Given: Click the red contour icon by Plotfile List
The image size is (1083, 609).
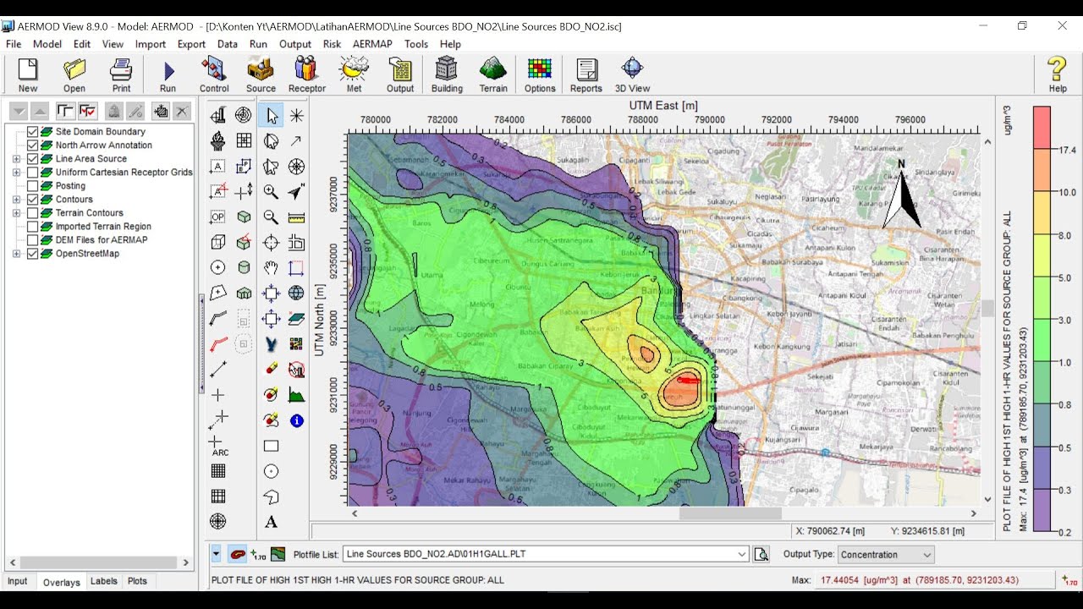Looking at the screenshot, I should click(x=238, y=555).
